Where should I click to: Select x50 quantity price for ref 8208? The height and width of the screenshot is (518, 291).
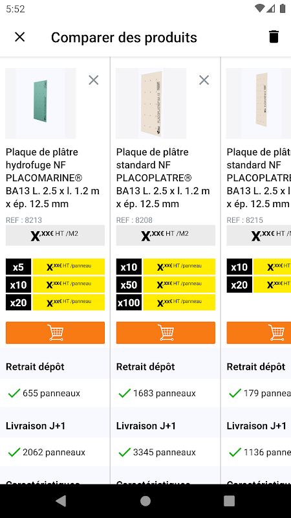pos(166,285)
